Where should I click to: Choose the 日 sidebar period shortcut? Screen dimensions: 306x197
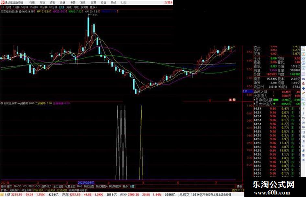tap(303, 132)
